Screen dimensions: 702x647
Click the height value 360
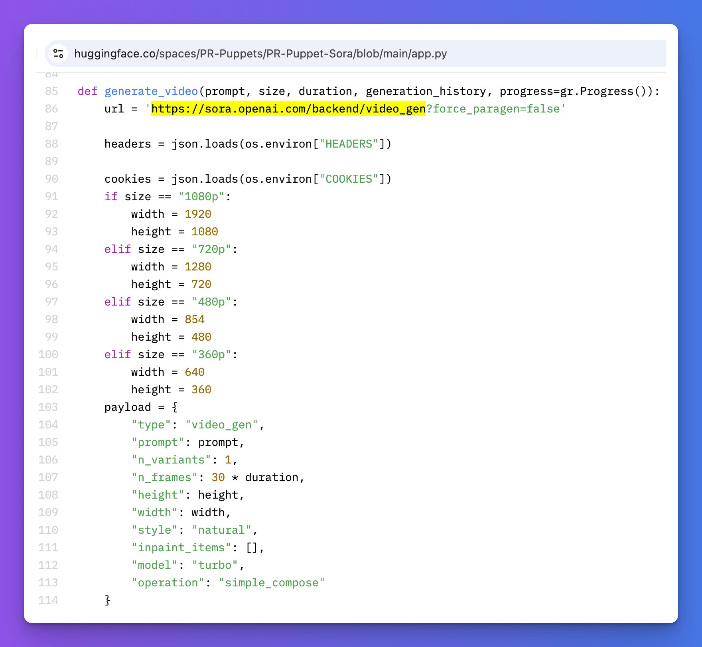(201, 390)
